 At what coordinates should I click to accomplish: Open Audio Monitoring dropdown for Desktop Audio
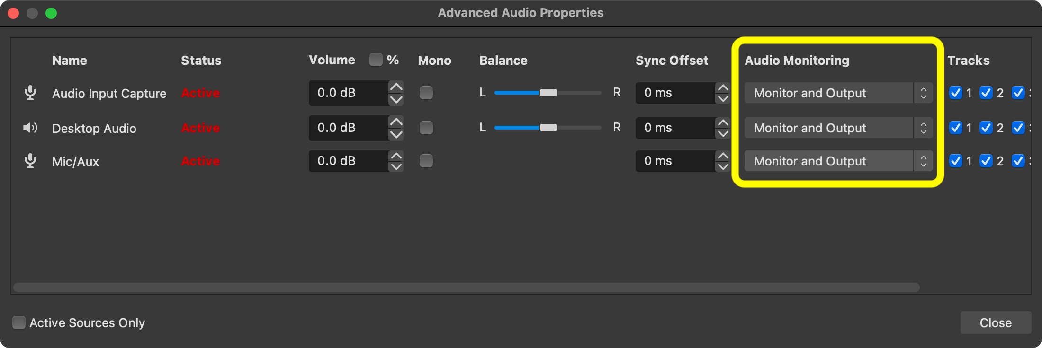[x=838, y=128]
